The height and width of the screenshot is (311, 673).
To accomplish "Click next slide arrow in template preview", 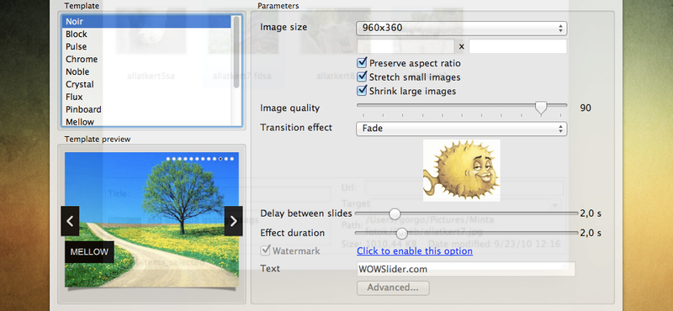I will coord(234,221).
